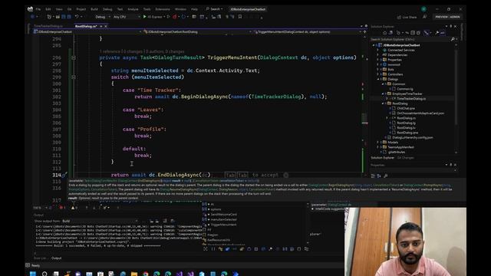491x276 pixels.
Task: Click the first filter icon in IntelliSense filter bar
Action: [x=206, y=249]
